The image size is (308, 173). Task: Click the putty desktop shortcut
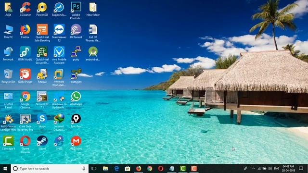pyautogui.click(x=76, y=54)
